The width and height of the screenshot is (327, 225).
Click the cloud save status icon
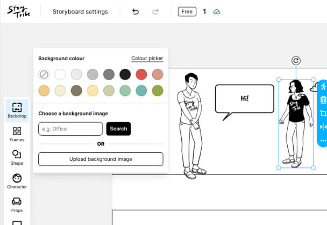217,12
